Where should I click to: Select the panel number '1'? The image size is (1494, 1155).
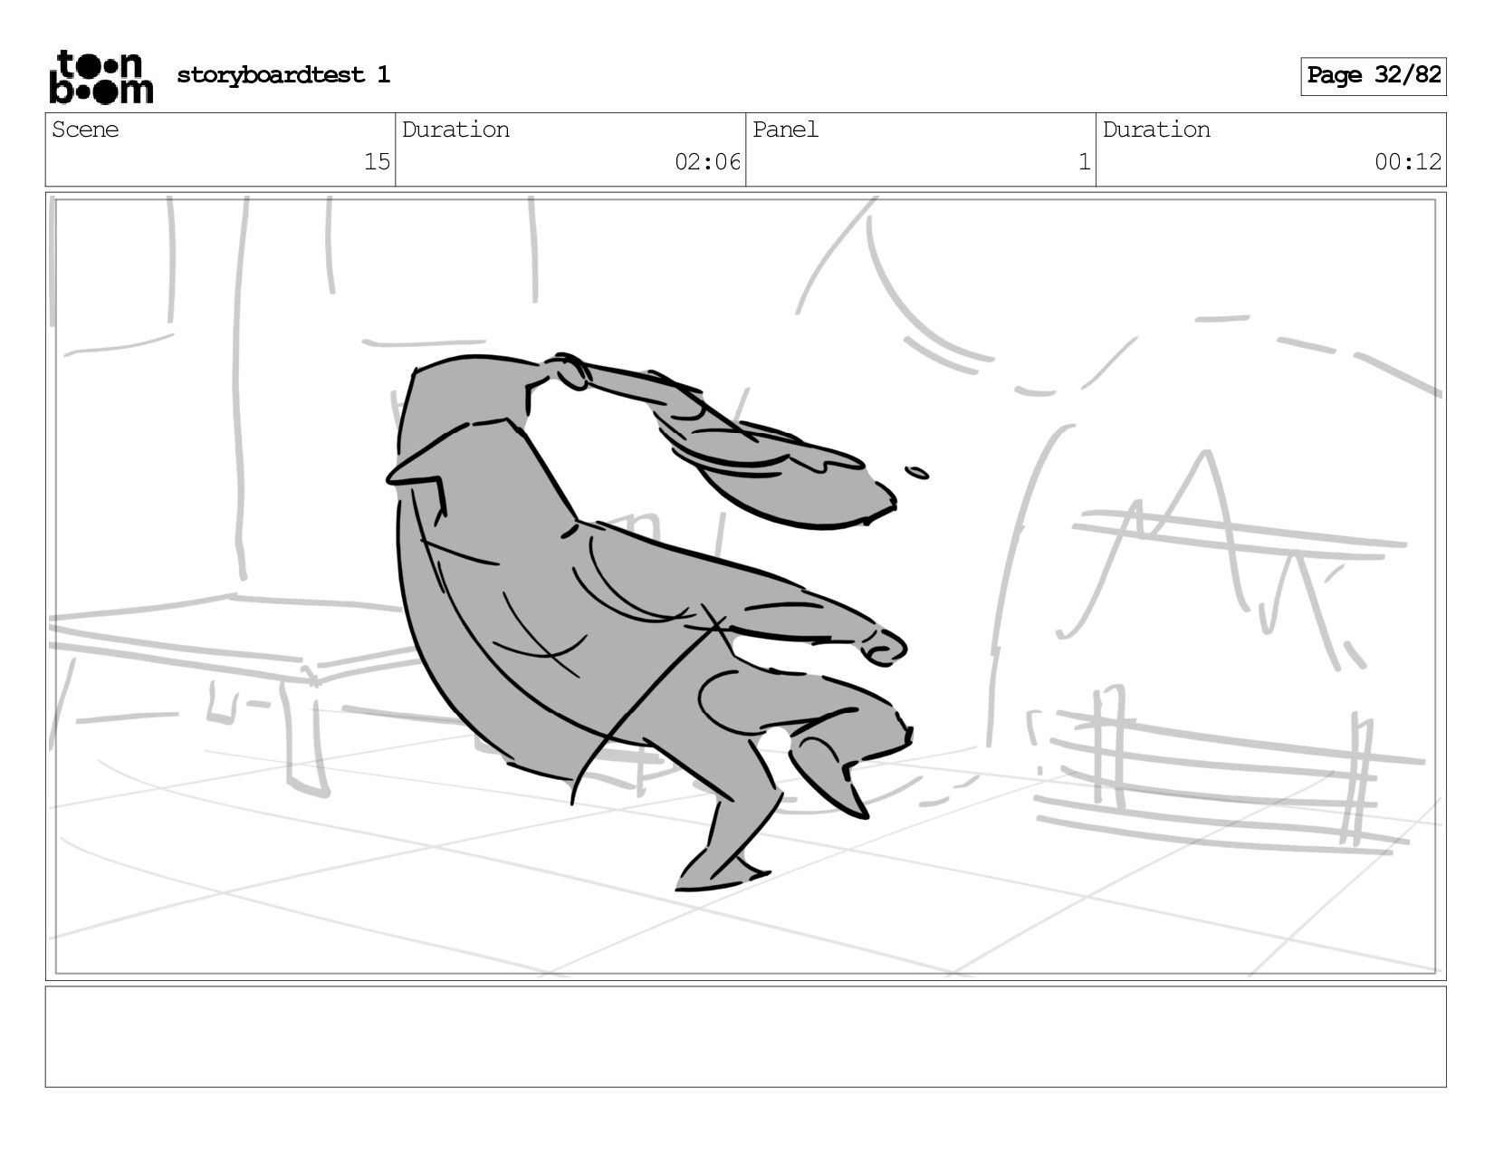1084,162
